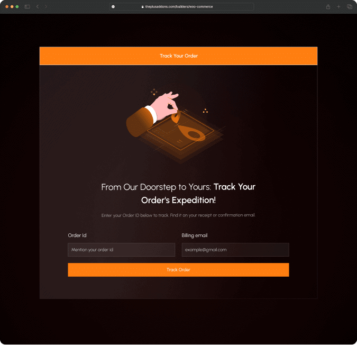The height and width of the screenshot is (345, 357).
Task: Click the lock icon in the address bar
Action: pos(142,6)
